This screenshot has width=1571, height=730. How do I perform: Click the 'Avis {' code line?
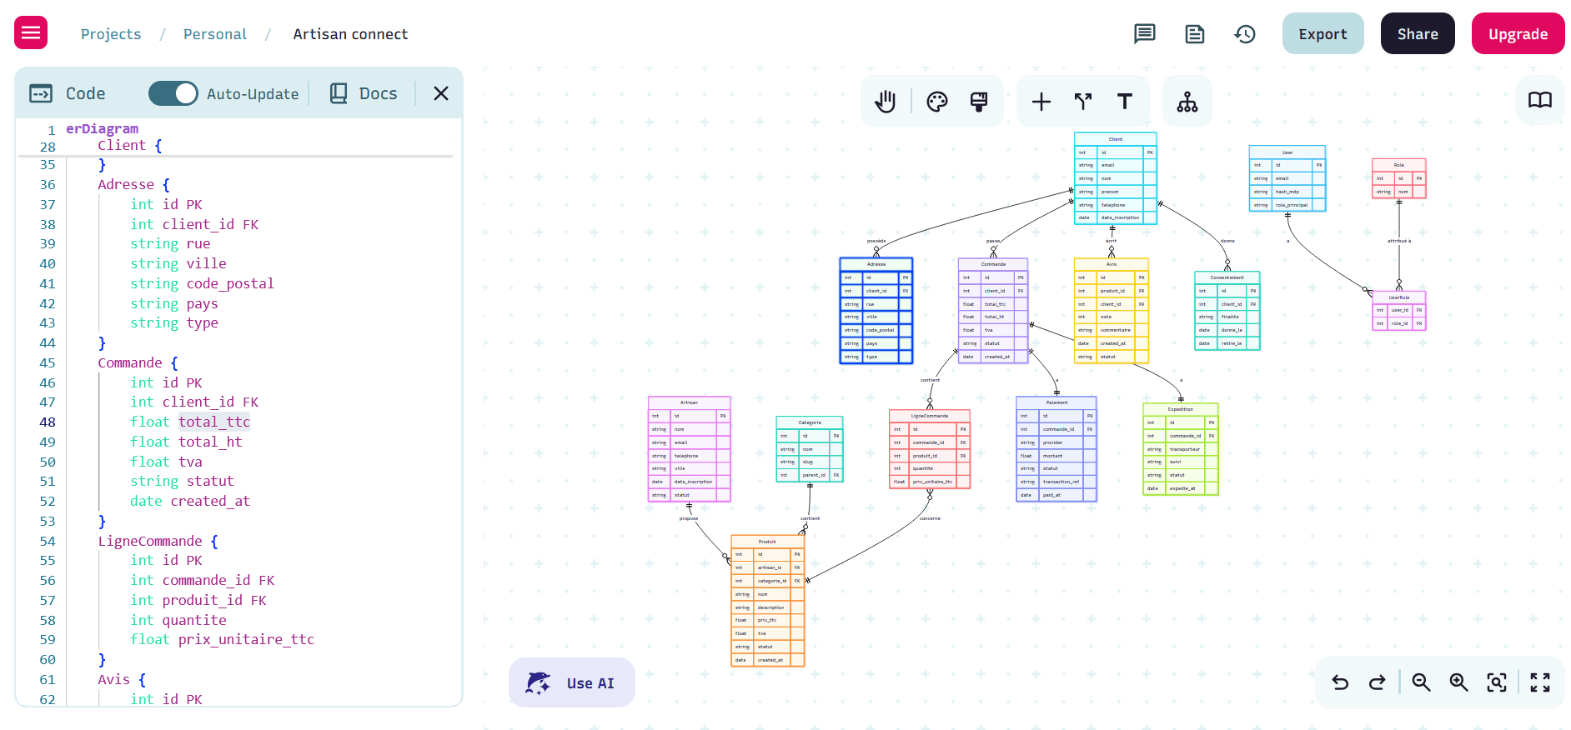pyautogui.click(x=122, y=679)
